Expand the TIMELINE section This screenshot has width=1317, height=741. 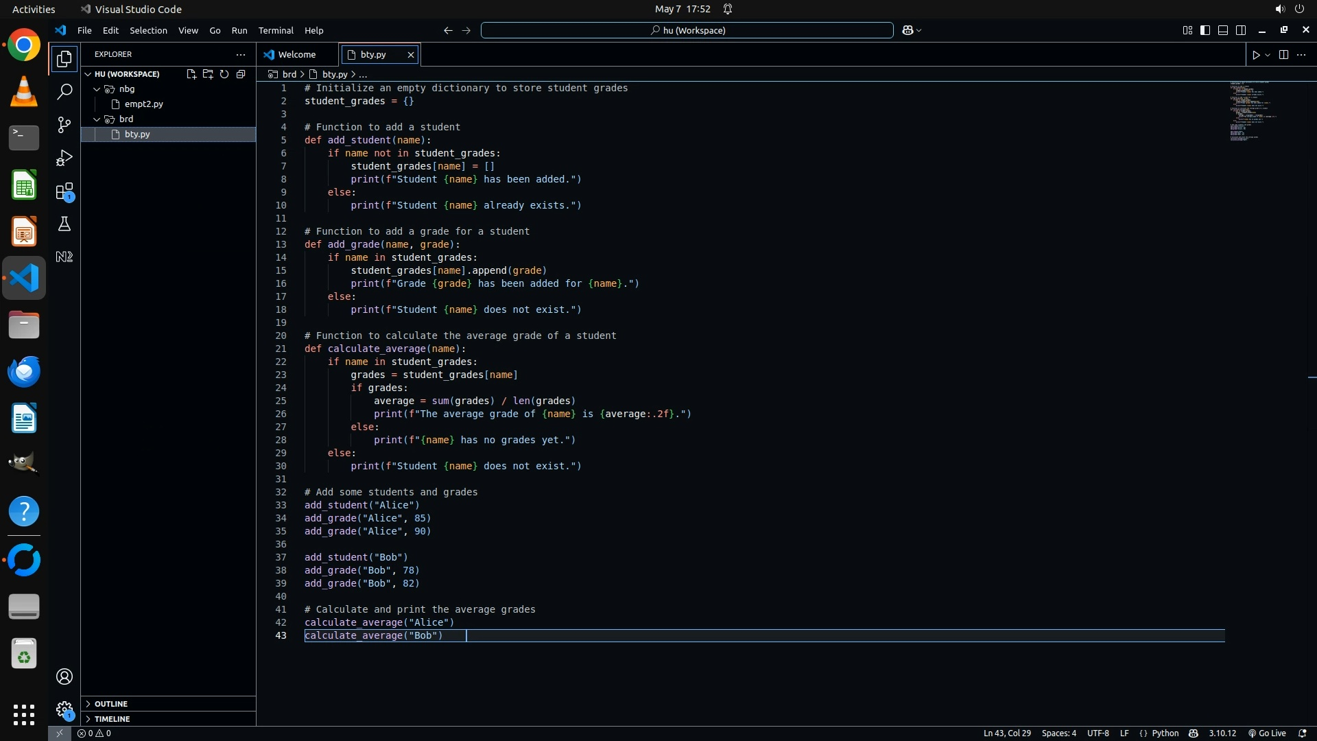click(x=112, y=719)
